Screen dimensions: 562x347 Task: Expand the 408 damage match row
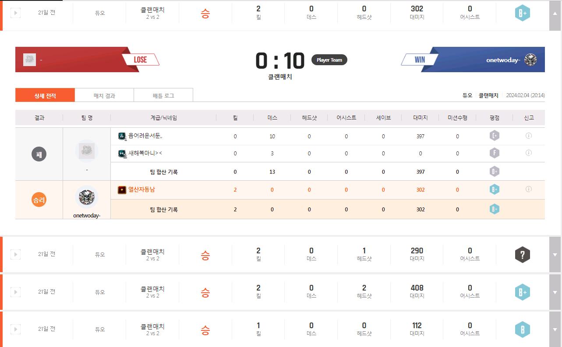[x=555, y=292]
